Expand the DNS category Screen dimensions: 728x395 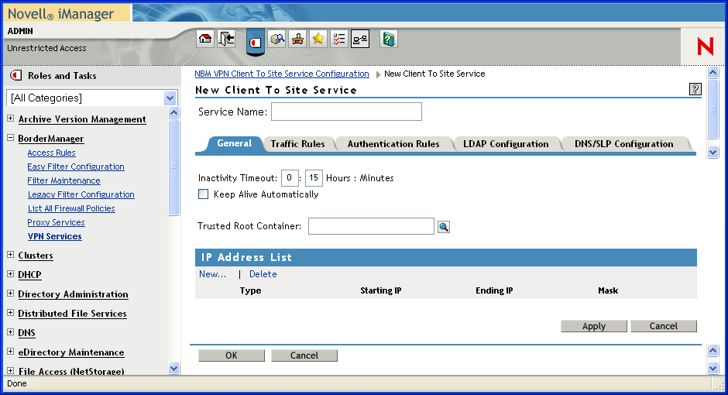click(x=10, y=332)
